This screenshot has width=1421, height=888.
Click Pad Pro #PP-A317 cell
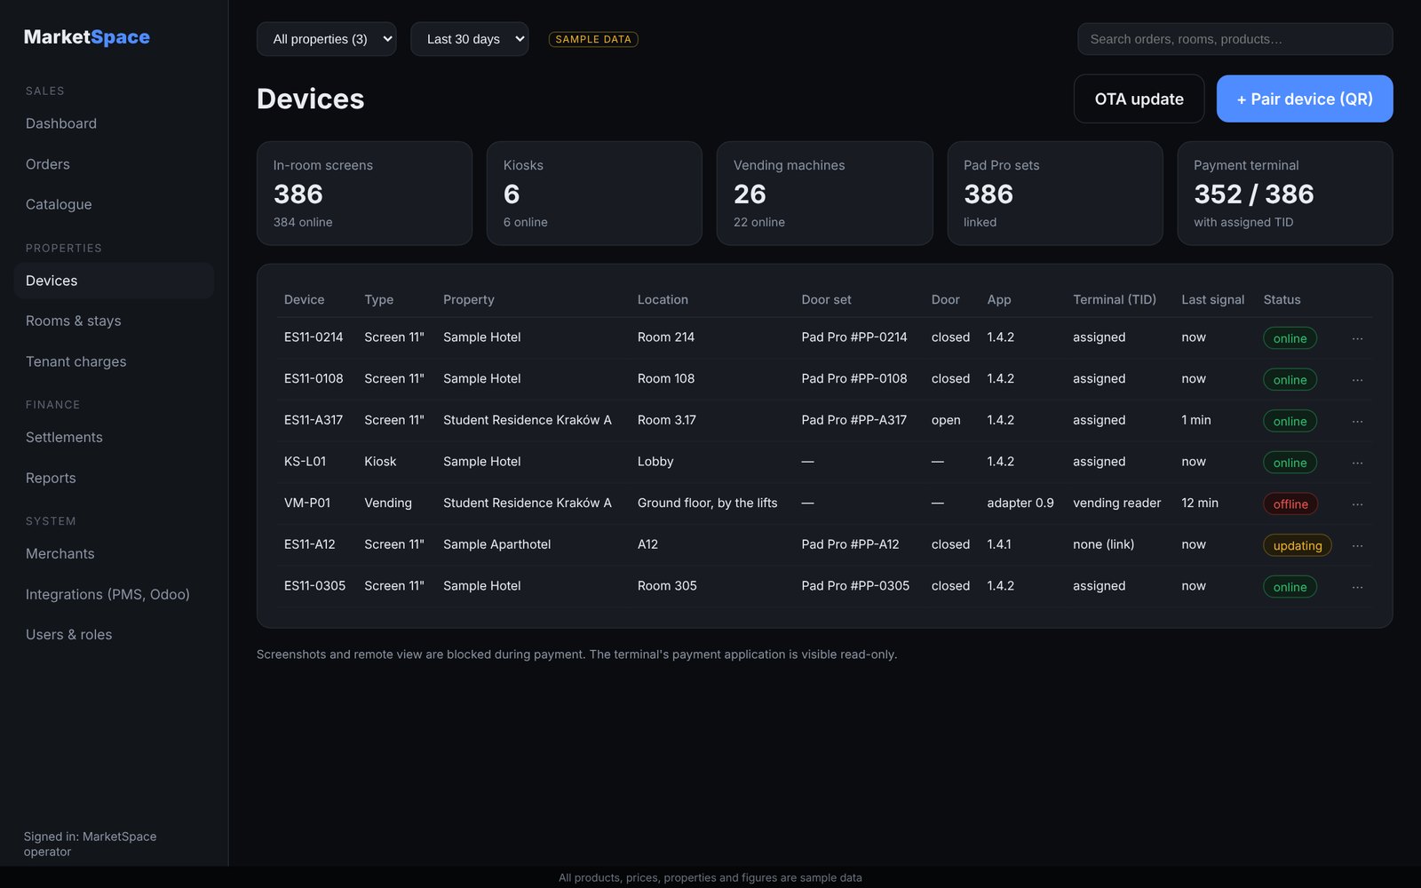click(853, 420)
